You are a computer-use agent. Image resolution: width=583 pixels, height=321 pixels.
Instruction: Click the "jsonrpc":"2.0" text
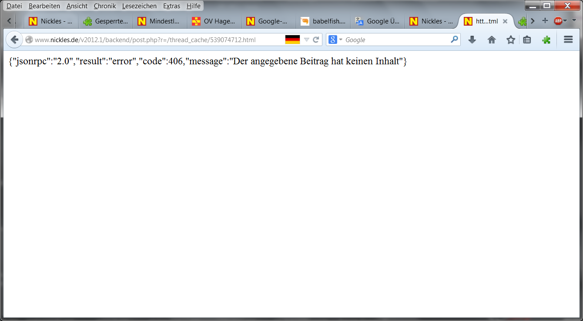pyautogui.click(x=43, y=61)
